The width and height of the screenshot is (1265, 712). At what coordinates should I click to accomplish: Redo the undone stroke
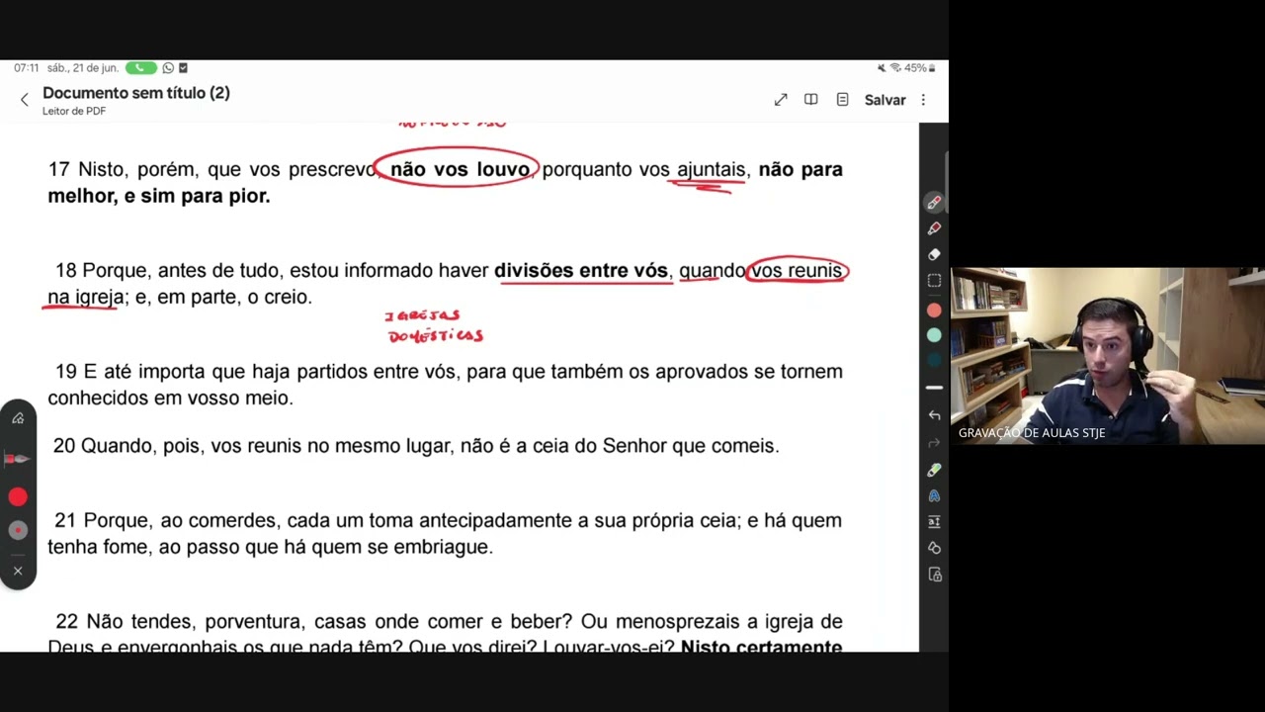tap(934, 442)
